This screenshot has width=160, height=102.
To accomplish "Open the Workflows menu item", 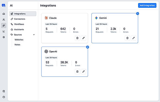I will click(x=23, y=24).
